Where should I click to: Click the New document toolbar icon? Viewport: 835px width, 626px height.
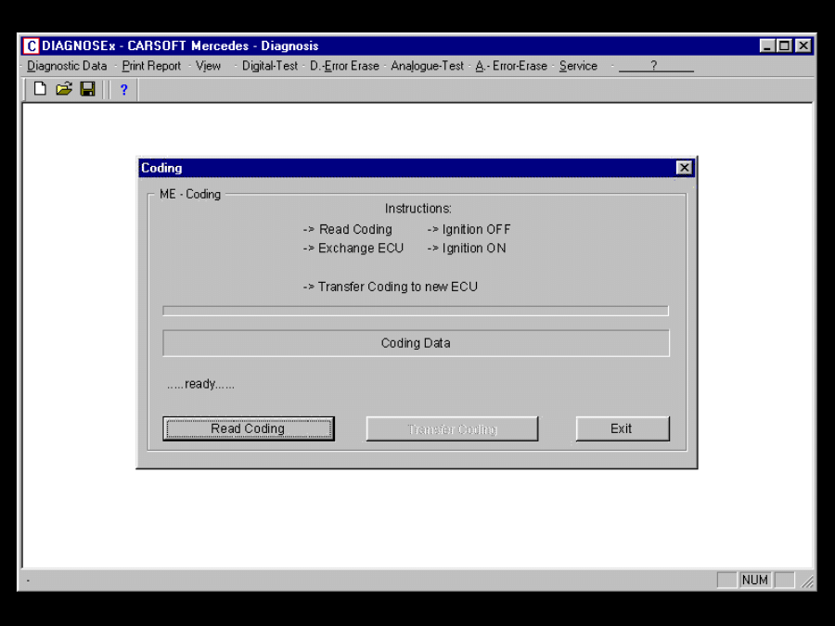click(x=40, y=89)
